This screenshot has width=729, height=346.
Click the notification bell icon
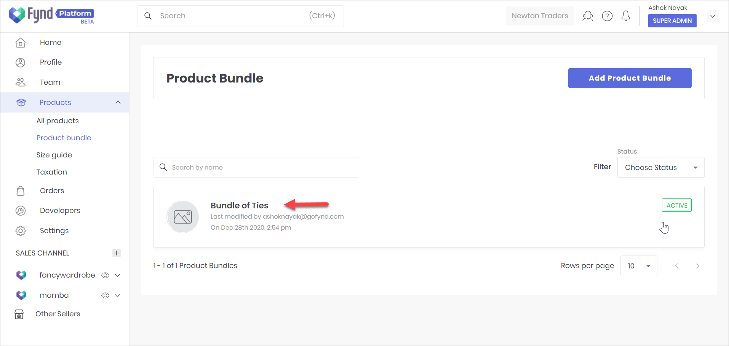[x=625, y=16]
